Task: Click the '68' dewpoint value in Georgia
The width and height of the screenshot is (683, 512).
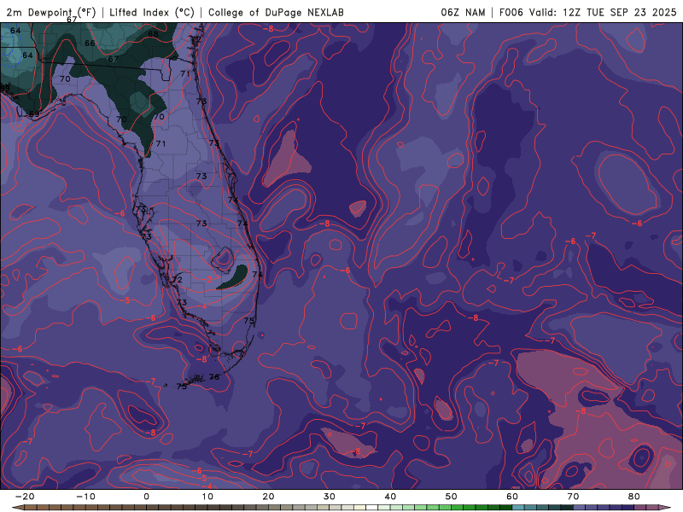Action: [154, 34]
